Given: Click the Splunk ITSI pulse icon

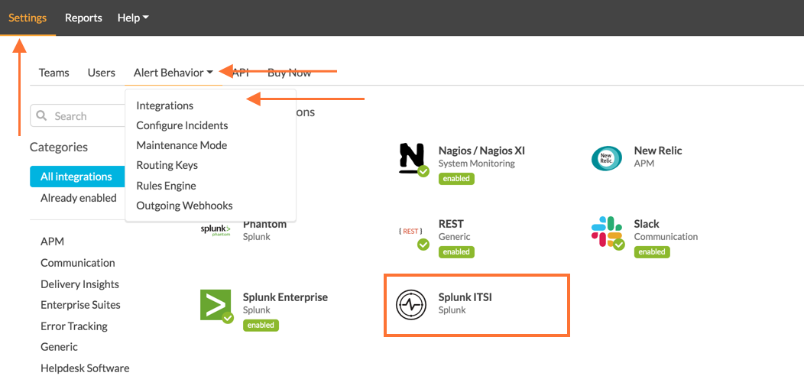Looking at the screenshot, I should click(x=411, y=303).
